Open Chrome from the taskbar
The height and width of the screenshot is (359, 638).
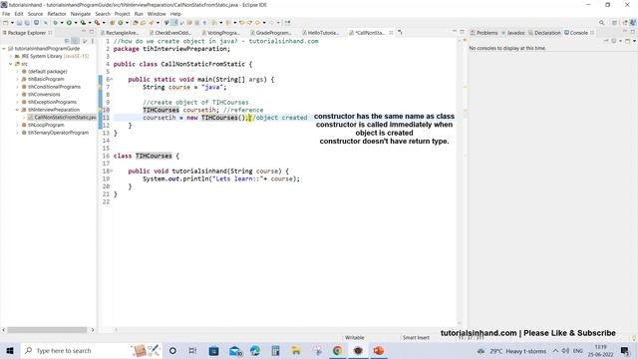pyautogui.click(x=337, y=350)
